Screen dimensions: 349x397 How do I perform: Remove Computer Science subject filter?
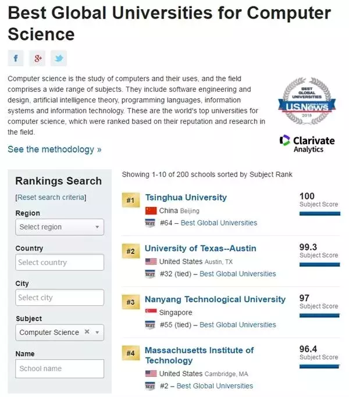pos(87,332)
